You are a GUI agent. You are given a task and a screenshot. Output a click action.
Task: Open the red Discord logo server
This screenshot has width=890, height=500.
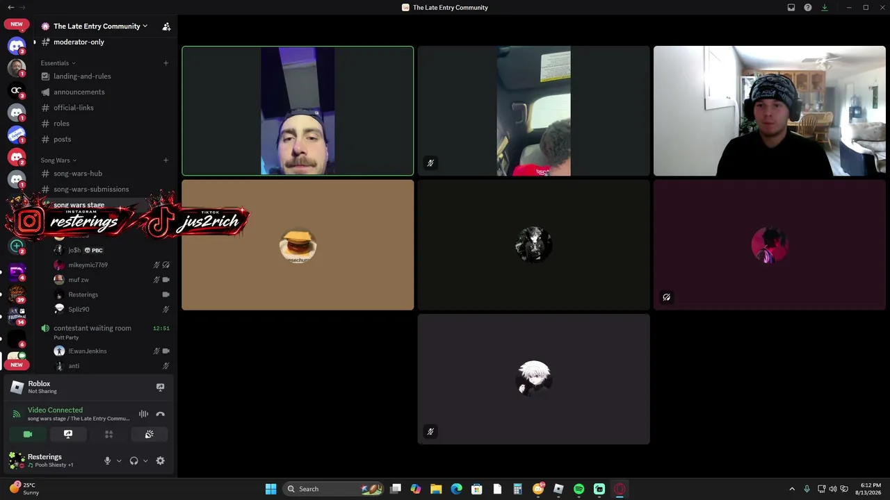click(17, 157)
